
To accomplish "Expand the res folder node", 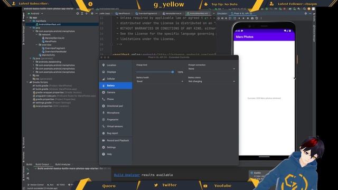I will click(x=31, y=75).
